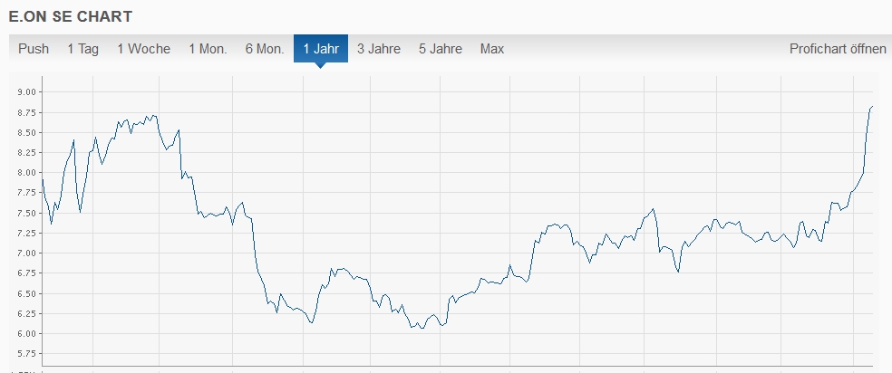Click the 8.50 y-axis label
This screenshot has width=892, height=373.
coord(26,132)
